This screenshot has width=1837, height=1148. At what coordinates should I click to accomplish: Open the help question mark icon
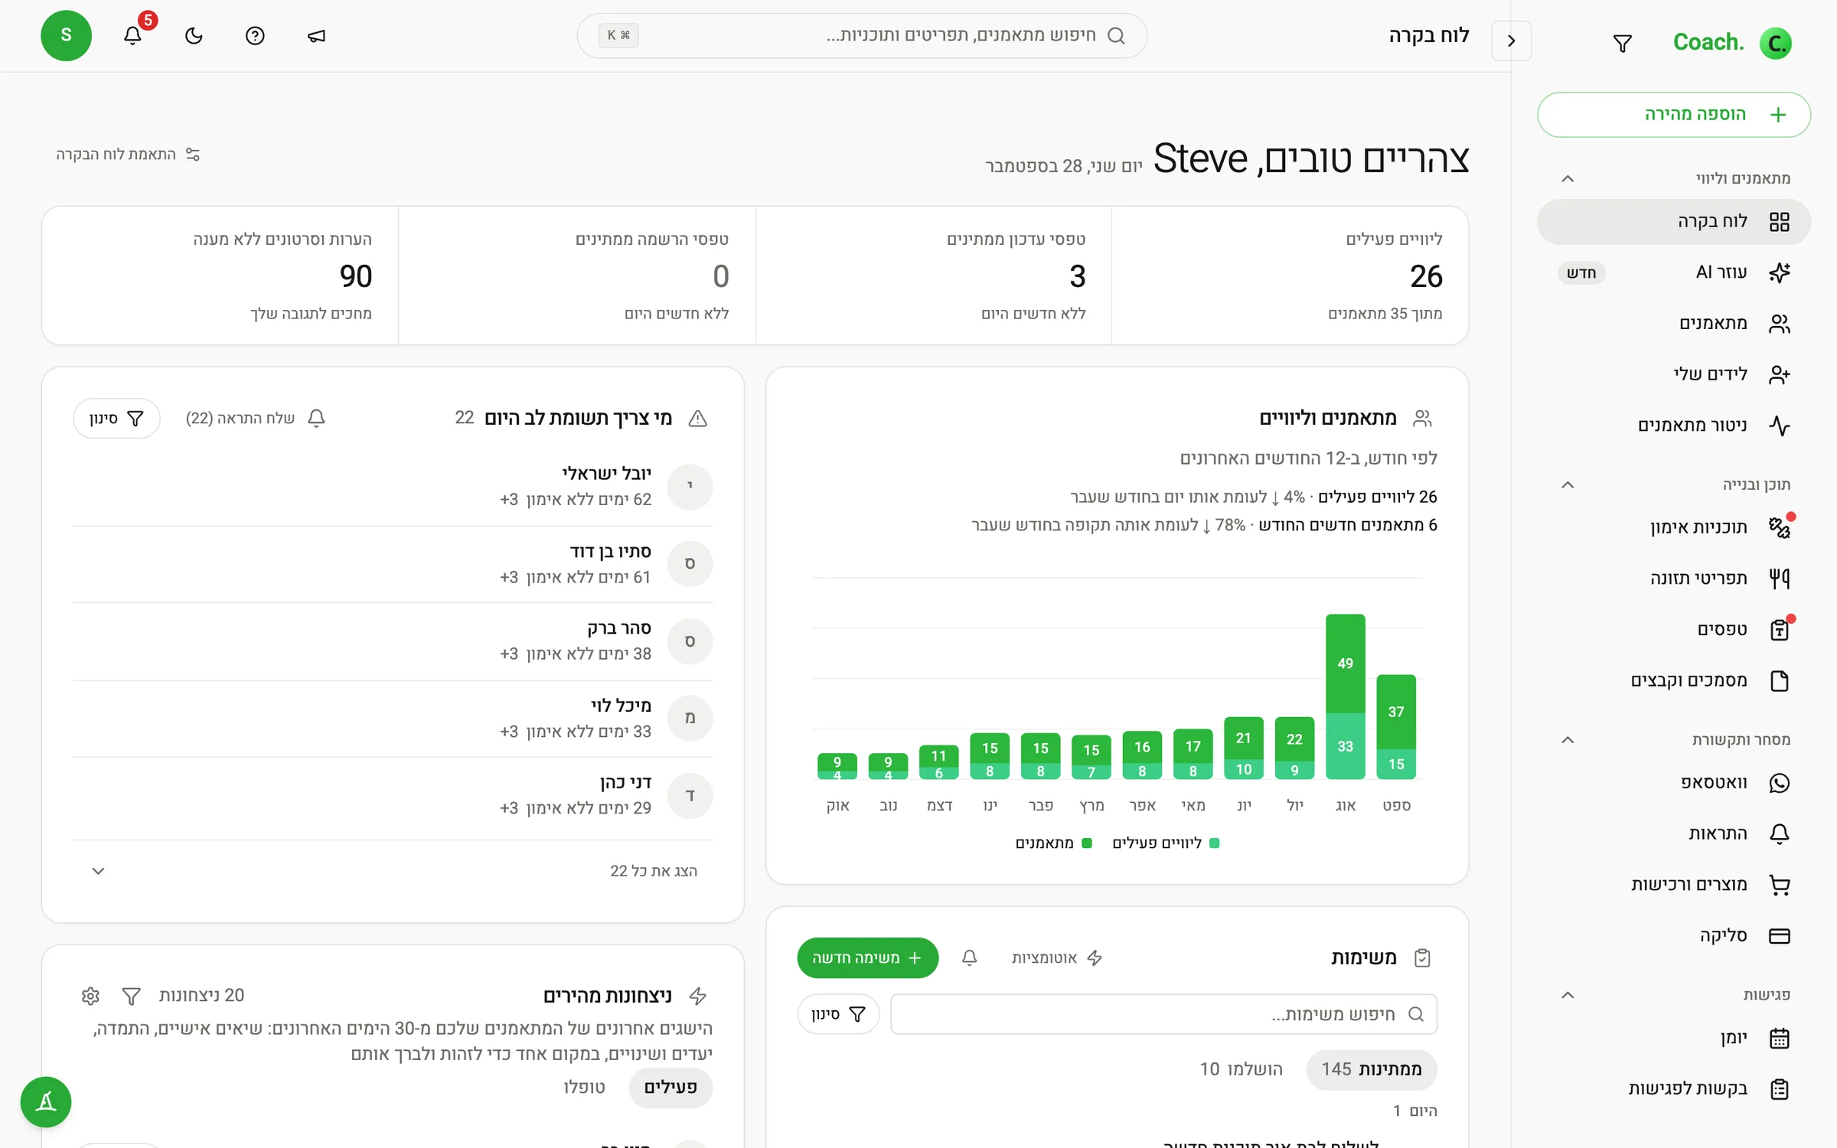coord(255,35)
